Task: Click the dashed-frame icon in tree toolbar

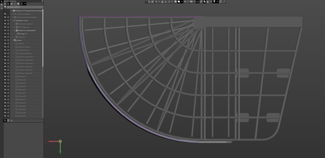Action: (x=15, y=4)
